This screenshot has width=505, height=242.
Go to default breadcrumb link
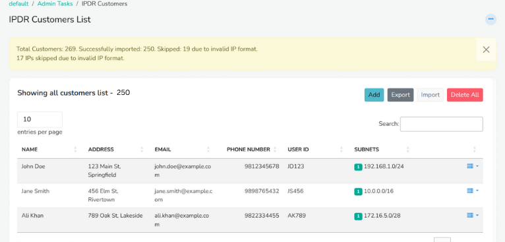pyautogui.click(x=18, y=4)
